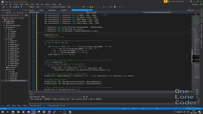This screenshot has height=114, width=203.
Task: Click Add to Source Control in status bar
Action: point(194,109)
